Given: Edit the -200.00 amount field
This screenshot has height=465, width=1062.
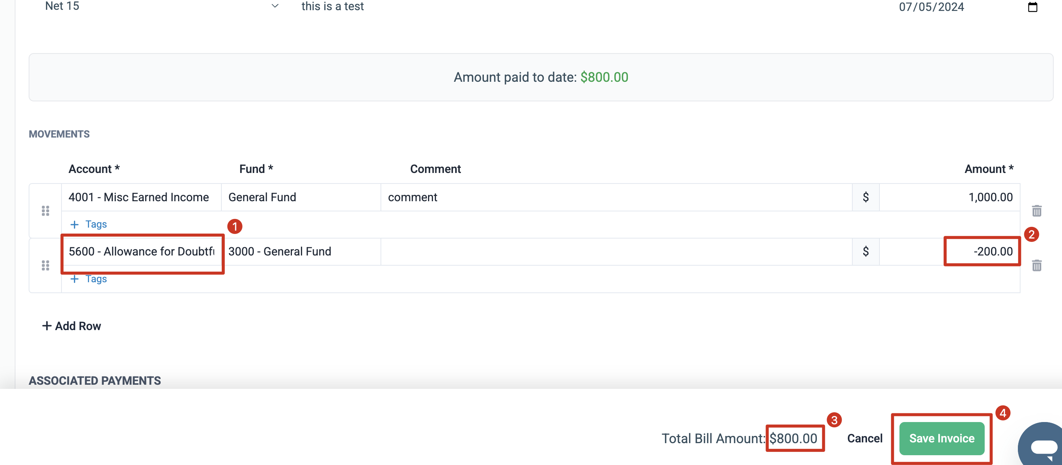Looking at the screenshot, I should tap(950, 252).
